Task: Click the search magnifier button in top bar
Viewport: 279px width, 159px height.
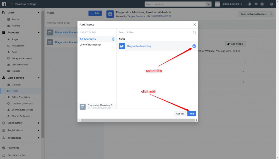Action: [208, 4]
